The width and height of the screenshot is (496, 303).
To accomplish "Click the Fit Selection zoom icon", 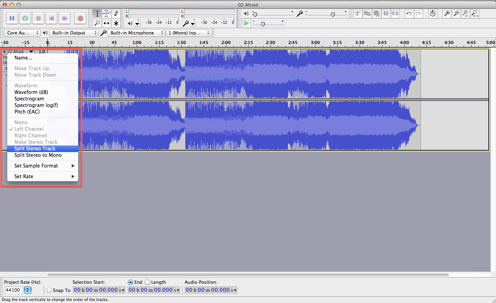I will click(x=466, y=14).
